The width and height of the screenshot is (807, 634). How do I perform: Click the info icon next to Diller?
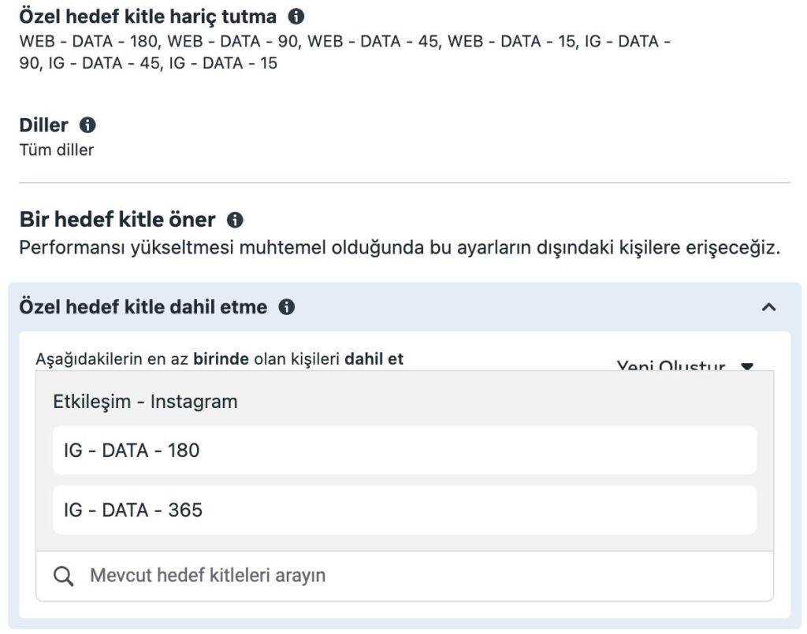[87, 124]
